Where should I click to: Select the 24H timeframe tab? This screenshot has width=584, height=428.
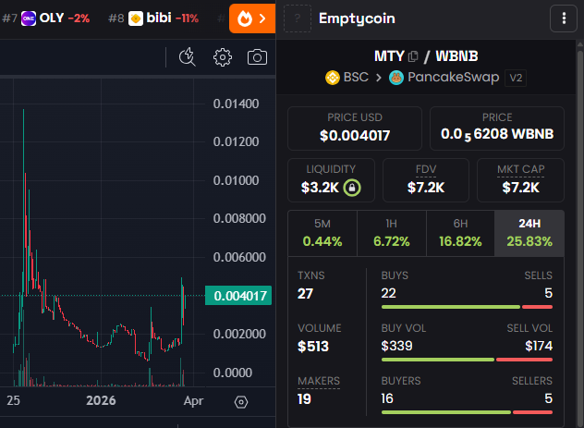[x=529, y=233]
